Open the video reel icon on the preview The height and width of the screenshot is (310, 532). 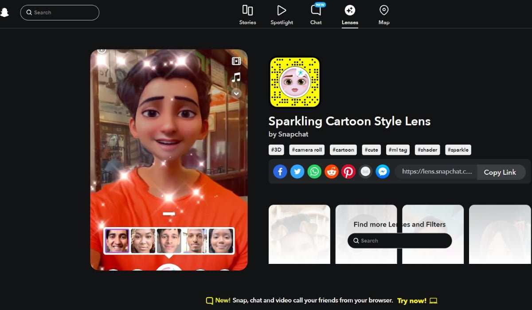(x=236, y=61)
